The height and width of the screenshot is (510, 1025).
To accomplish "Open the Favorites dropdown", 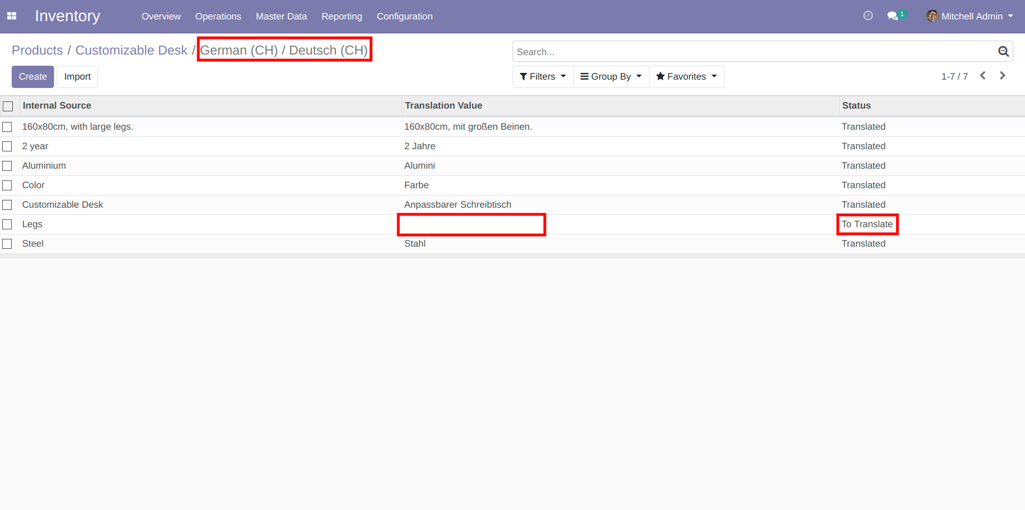I will [x=686, y=77].
